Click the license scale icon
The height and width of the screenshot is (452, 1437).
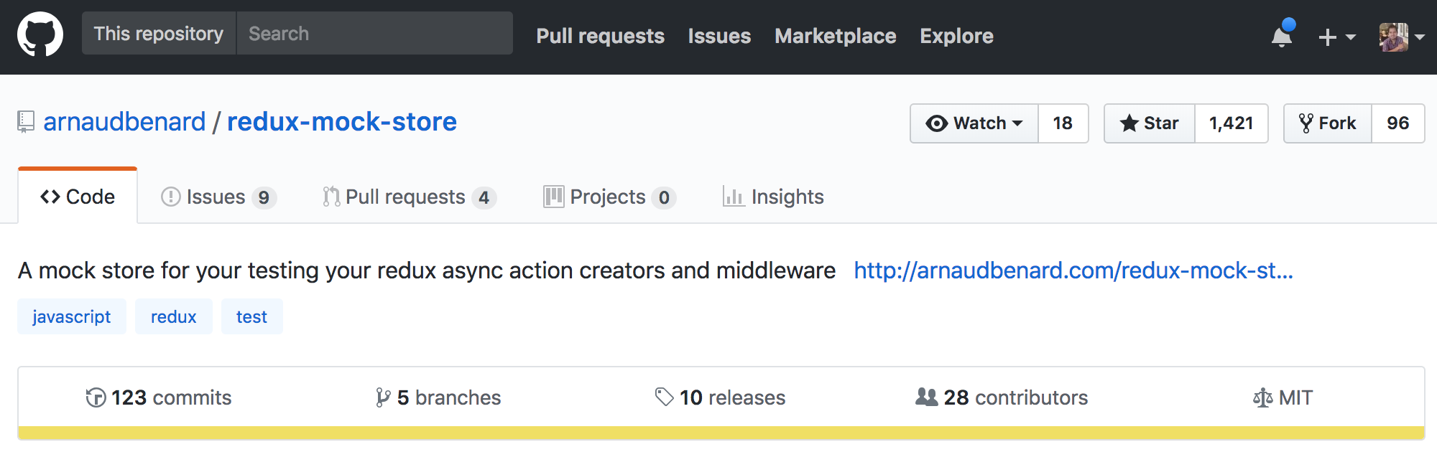point(1262,397)
